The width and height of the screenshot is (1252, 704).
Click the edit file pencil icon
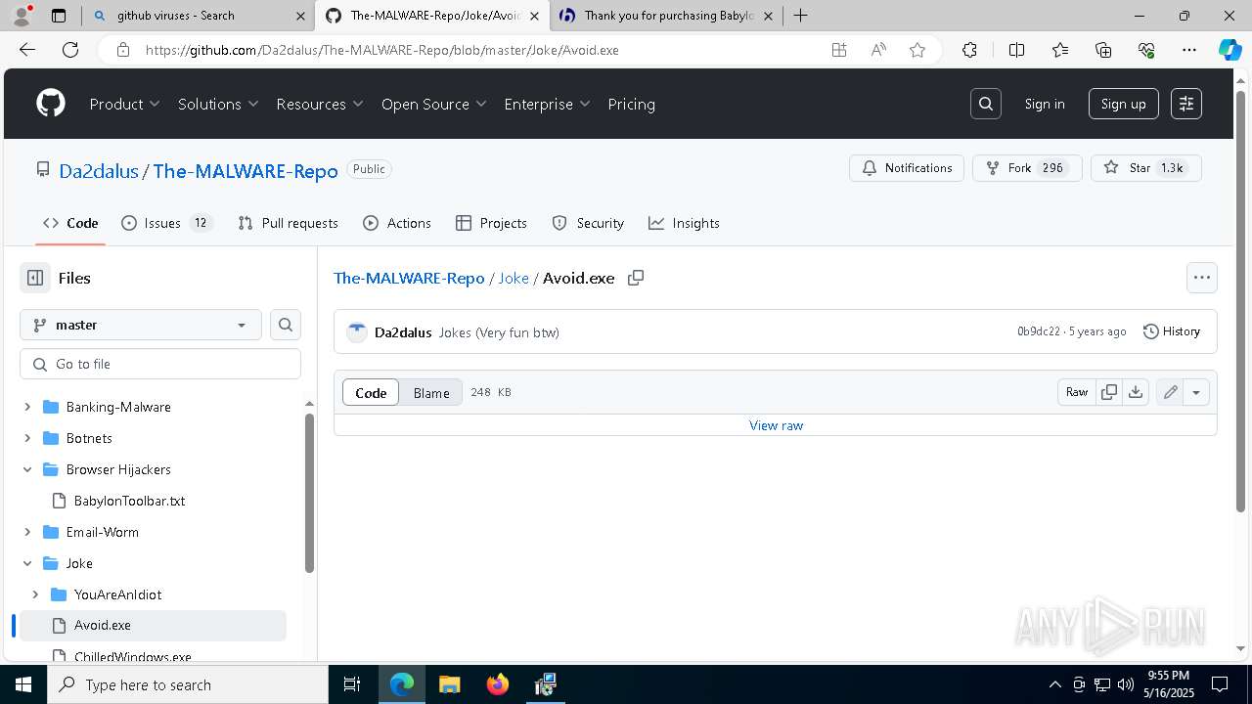click(1171, 392)
